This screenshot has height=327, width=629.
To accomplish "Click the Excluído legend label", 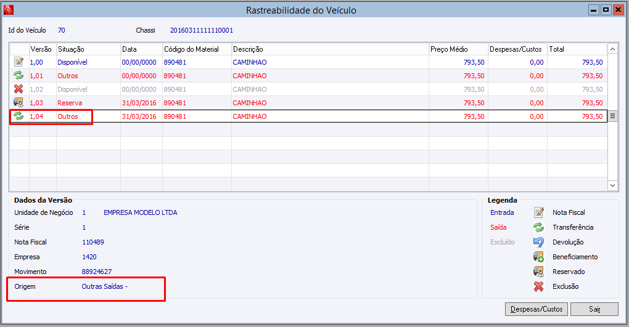I will (x=502, y=242).
